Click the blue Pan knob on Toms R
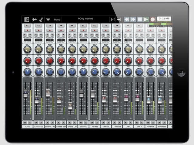Image resolution: width=194 pixels, height=145 pixels. click(117, 72)
